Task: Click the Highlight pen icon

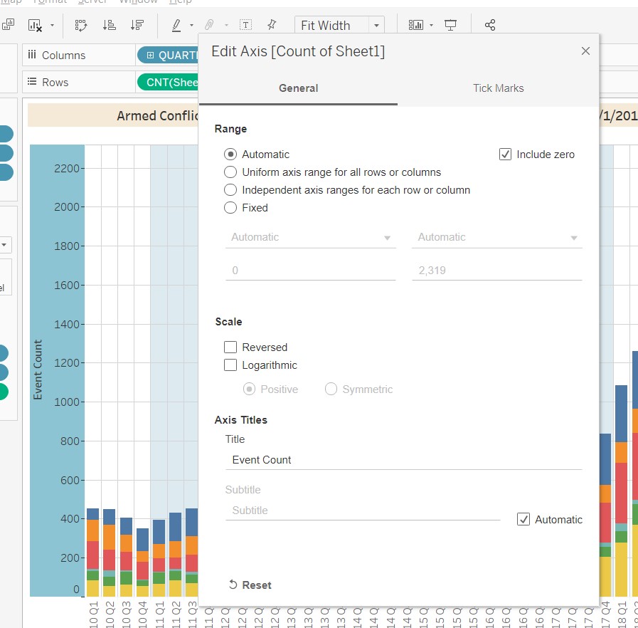Action: [x=176, y=25]
